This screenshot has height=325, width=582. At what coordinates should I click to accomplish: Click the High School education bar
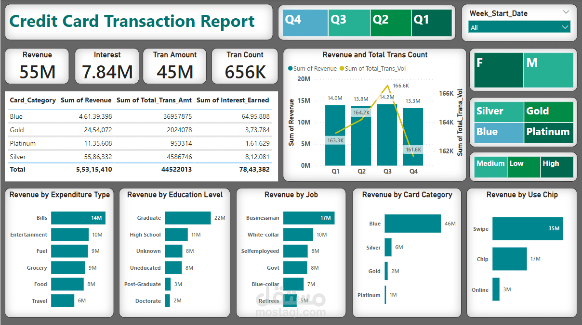[x=176, y=235]
